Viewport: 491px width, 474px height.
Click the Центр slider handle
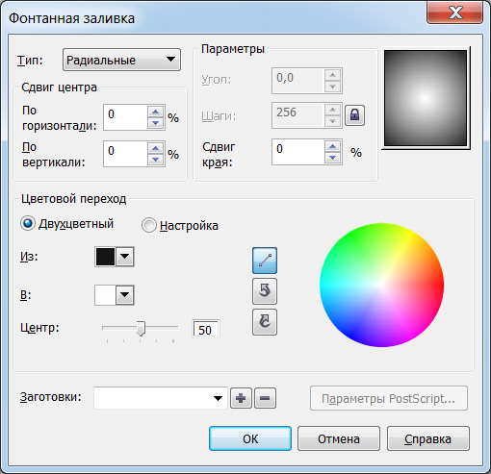(141, 328)
